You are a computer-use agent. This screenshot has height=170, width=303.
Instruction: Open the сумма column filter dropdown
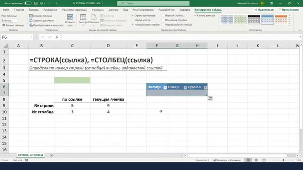tap(205, 88)
